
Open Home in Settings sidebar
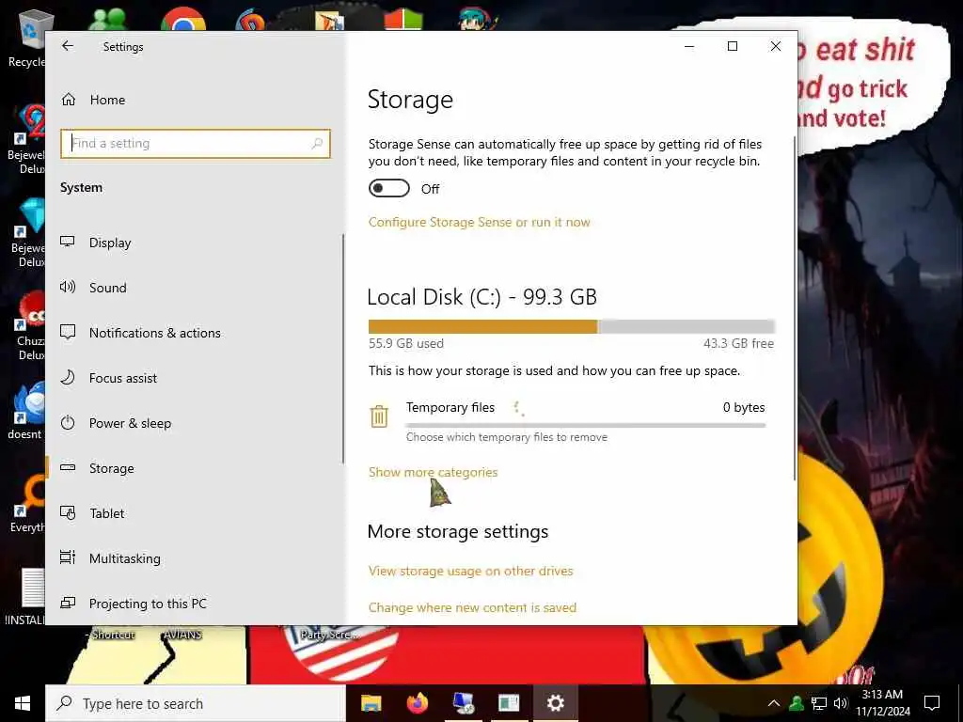(93, 100)
